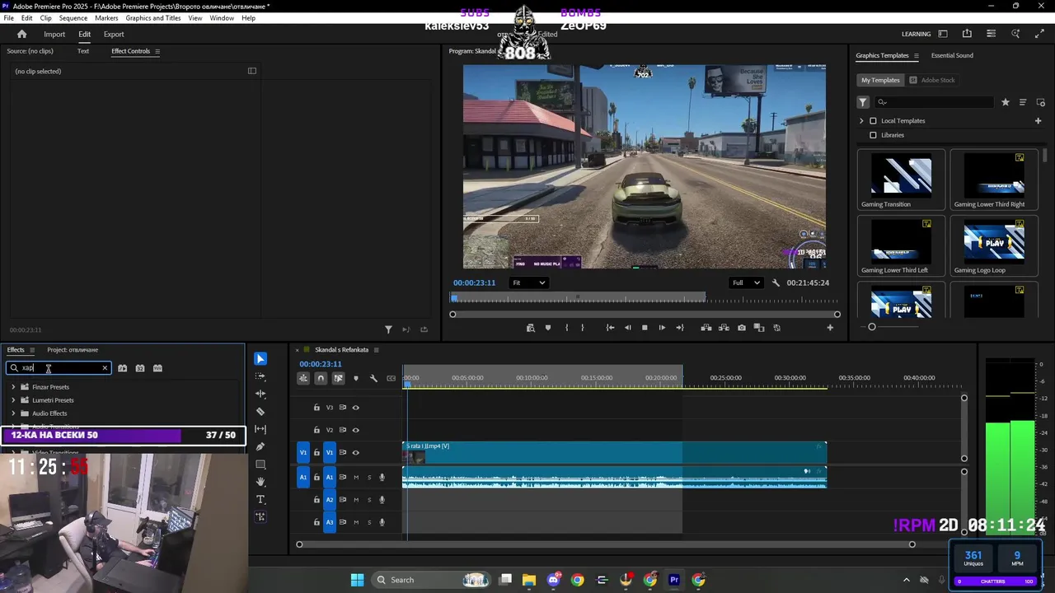Open the Fit zoom level dropdown
Screen dimensions: 1055x593
pyautogui.click(x=528, y=282)
